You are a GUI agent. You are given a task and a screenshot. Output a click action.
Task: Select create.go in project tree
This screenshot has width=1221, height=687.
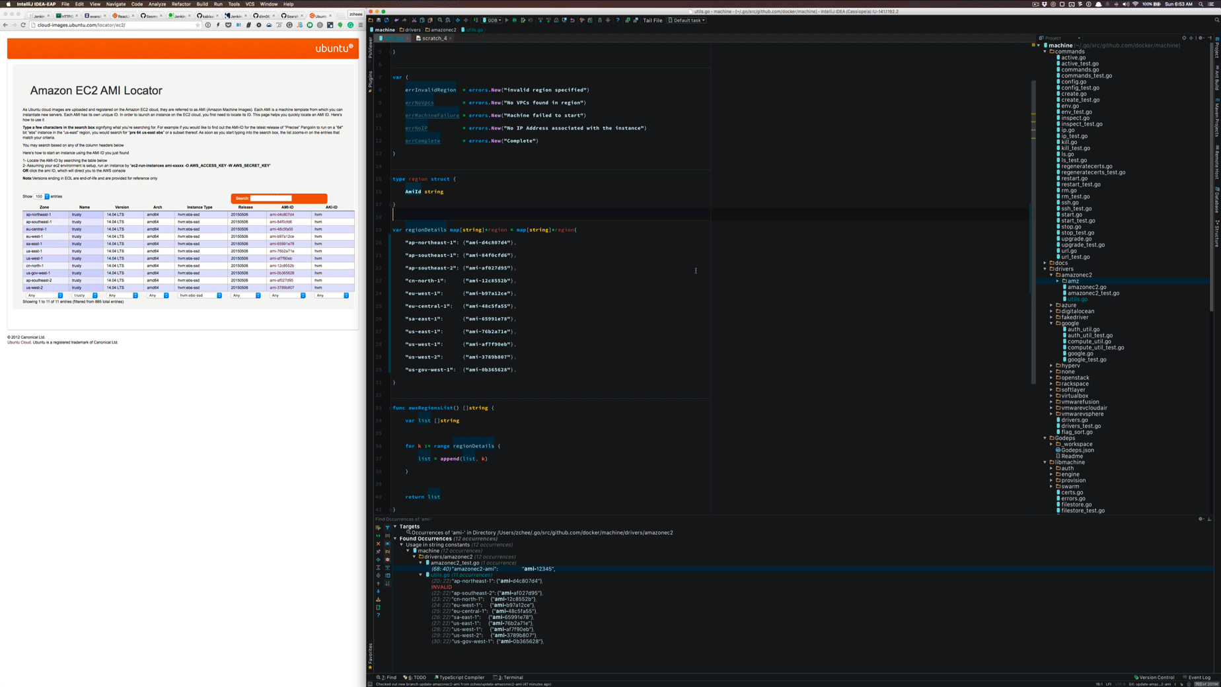[x=1074, y=94]
